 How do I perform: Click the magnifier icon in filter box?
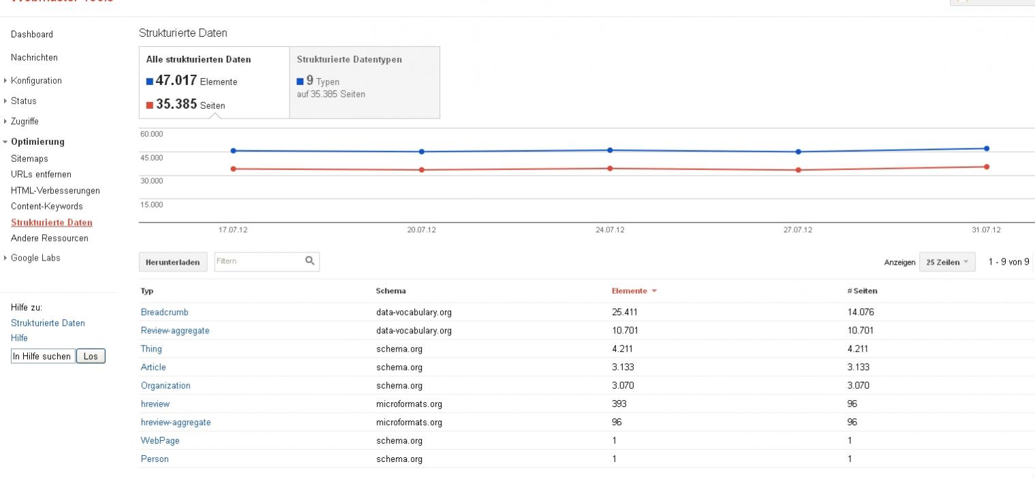click(309, 261)
